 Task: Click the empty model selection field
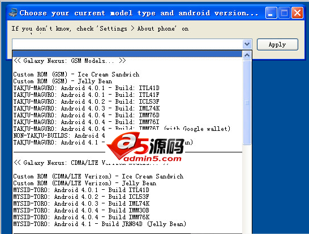[x=127, y=44]
